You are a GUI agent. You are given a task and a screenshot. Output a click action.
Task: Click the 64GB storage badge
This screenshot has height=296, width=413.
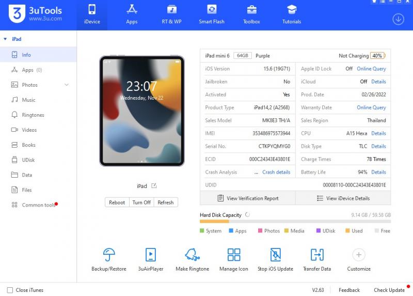pos(242,56)
